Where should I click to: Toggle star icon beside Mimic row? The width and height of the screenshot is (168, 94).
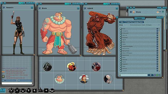point(121,57)
